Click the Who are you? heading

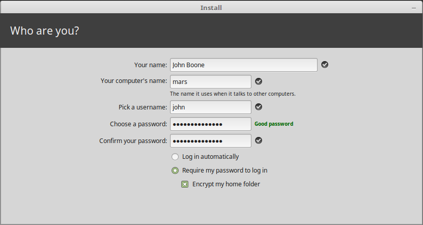point(45,31)
